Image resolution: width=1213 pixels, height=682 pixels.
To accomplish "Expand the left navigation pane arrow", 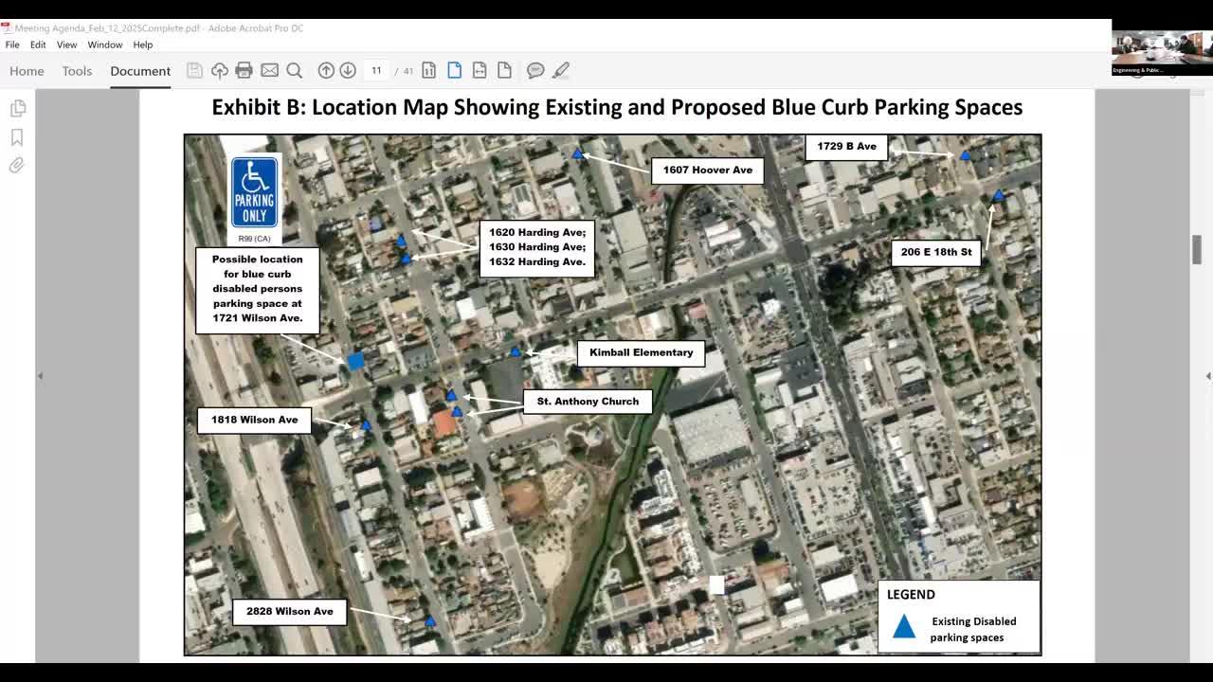I will (x=40, y=376).
